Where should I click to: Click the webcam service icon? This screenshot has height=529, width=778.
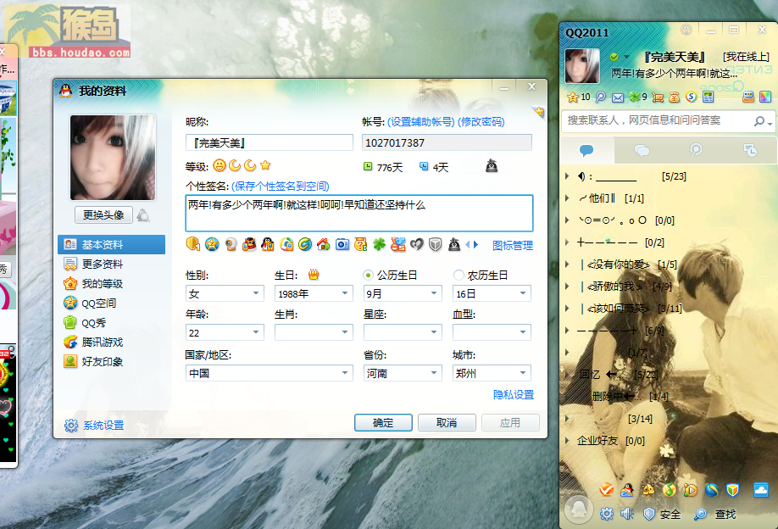(231, 244)
